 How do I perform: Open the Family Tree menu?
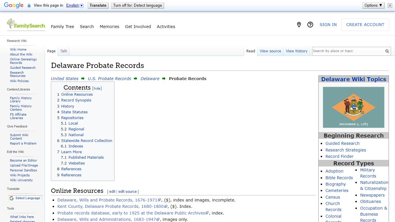(x=62, y=27)
